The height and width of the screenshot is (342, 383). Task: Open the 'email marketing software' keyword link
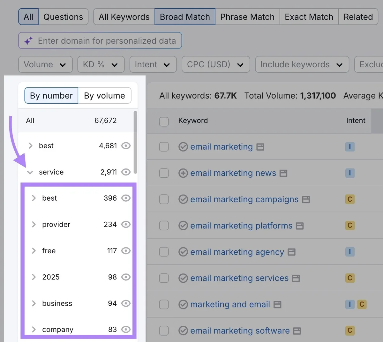(240, 331)
